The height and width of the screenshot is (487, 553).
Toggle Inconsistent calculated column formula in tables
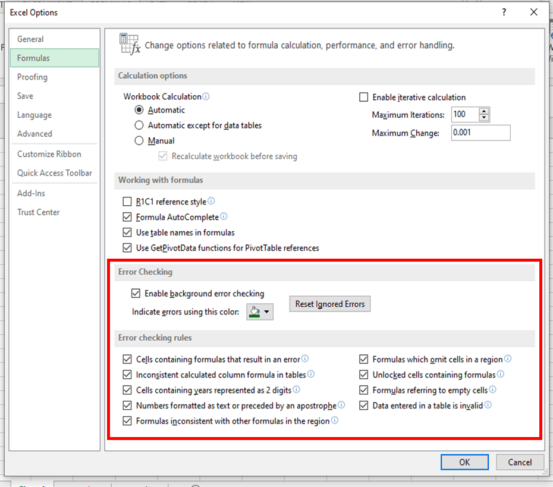[127, 375]
